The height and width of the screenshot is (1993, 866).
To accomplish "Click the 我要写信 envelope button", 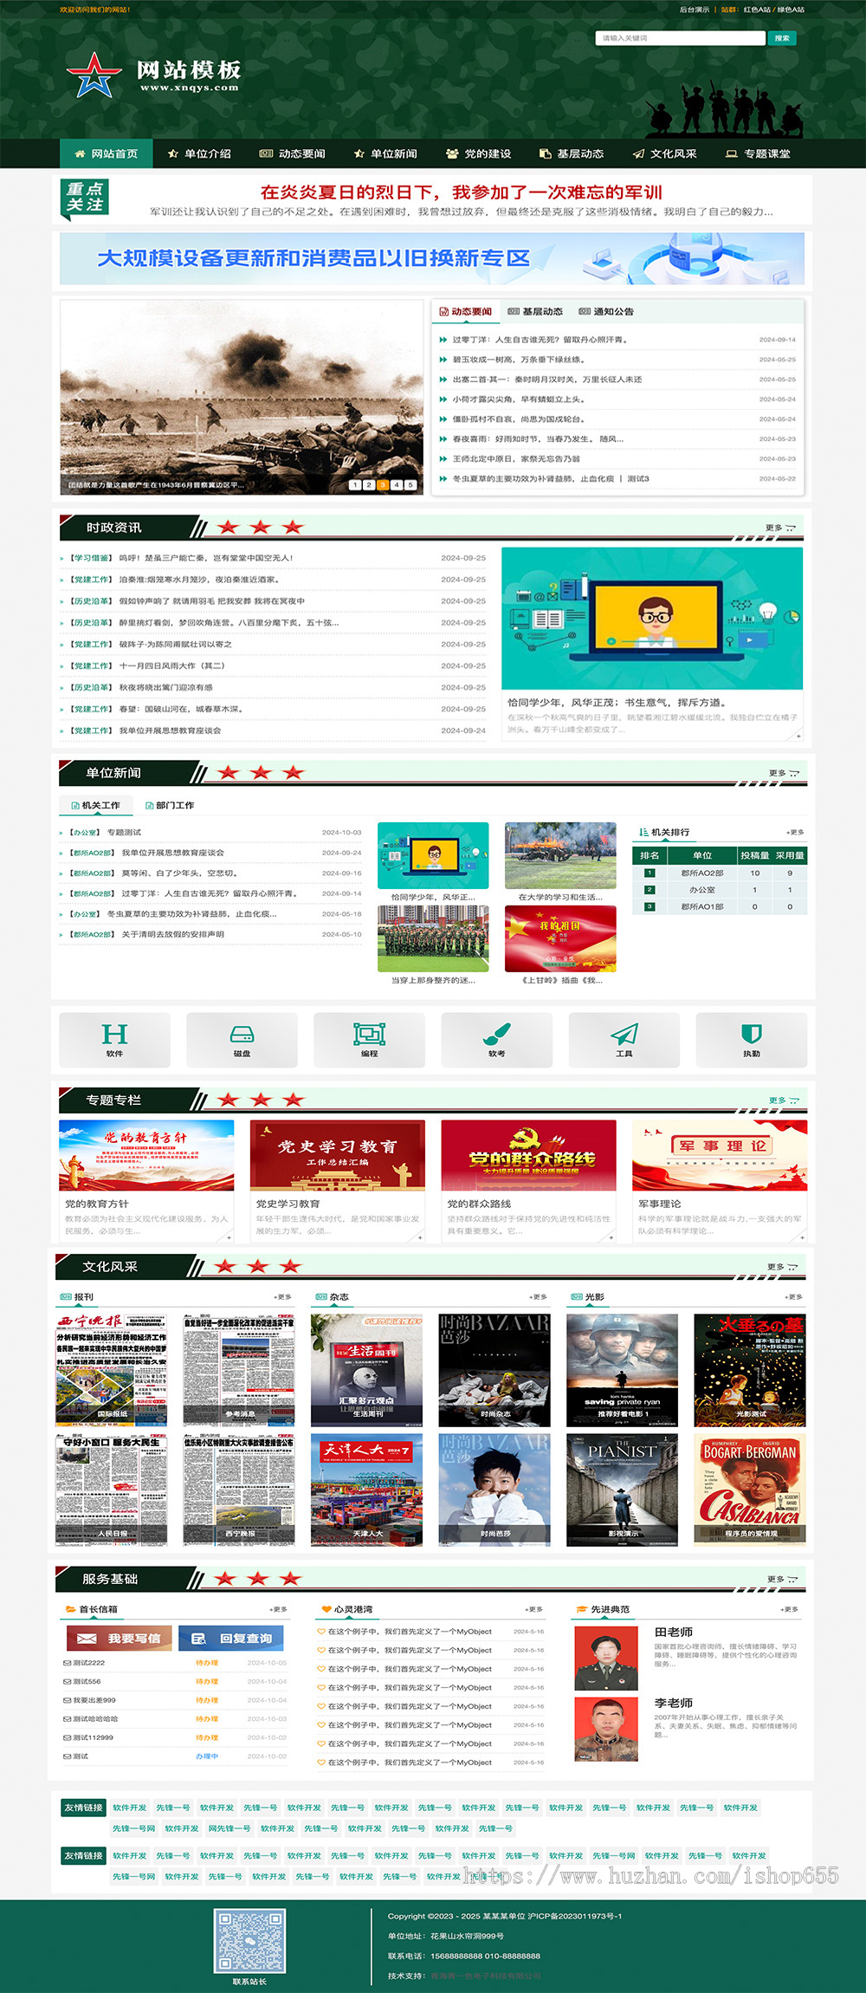I will click(x=119, y=1638).
